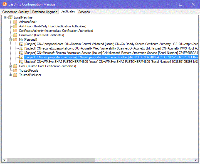Click the CertificateAuthority folder icon
200x164 pixels.
pyautogui.click(x=15, y=31)
